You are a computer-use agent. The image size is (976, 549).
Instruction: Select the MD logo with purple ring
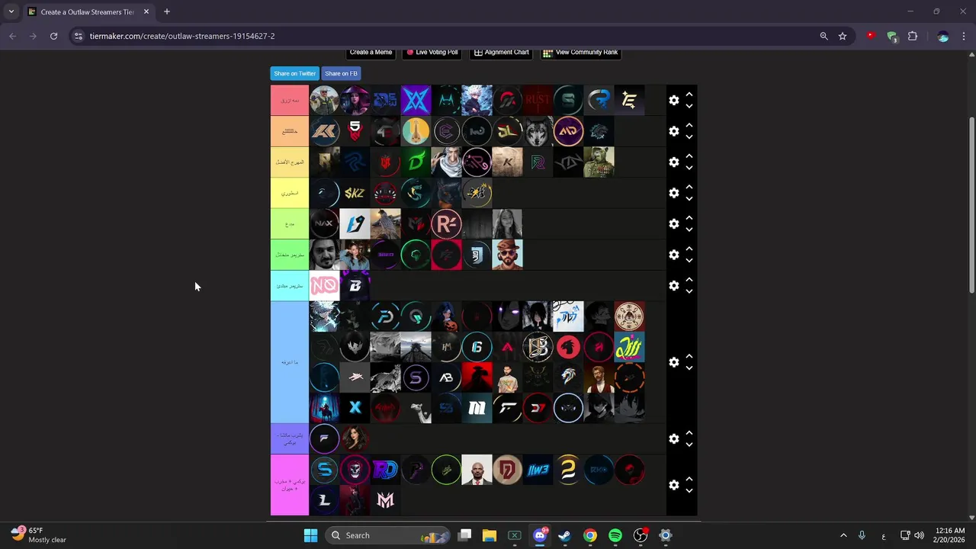[x=568, y=131]
